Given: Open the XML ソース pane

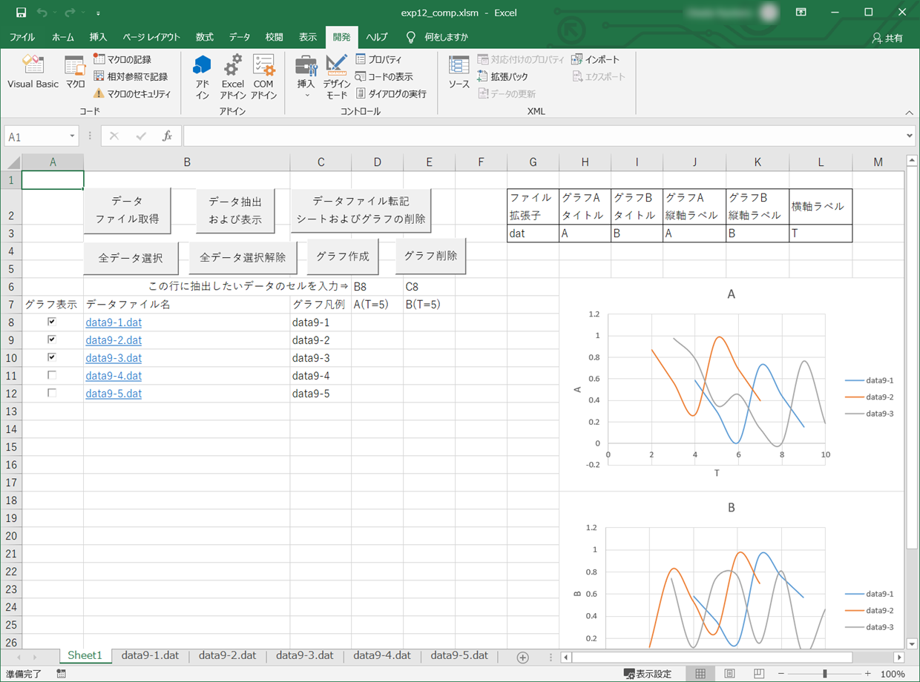Looking at the screenshot, I should 459,72.
